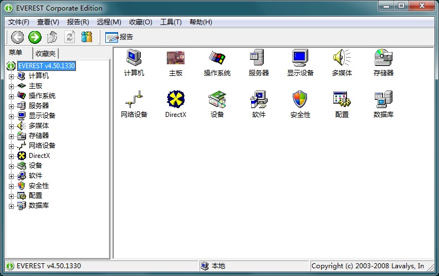Expand the 计算机 tree node
Screen dimensions: 439x276
[11, 76]
